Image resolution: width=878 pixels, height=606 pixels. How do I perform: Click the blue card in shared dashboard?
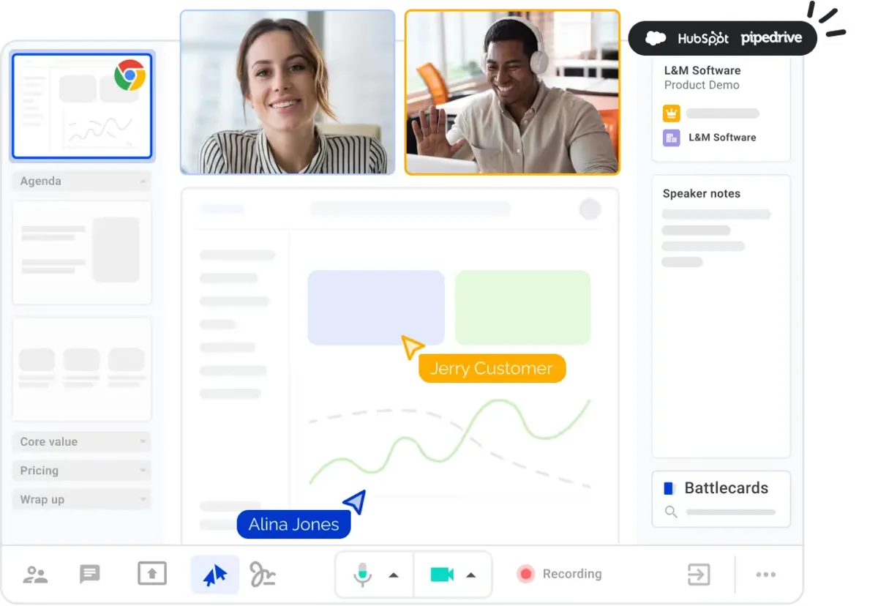(x=376, y=307)
